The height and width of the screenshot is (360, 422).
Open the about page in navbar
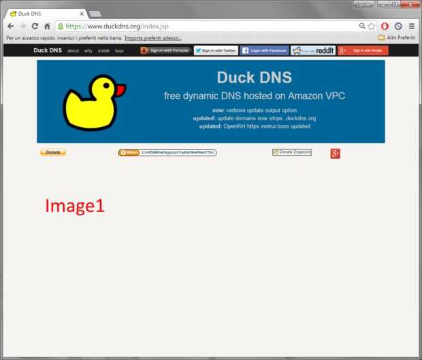(74, 51)
